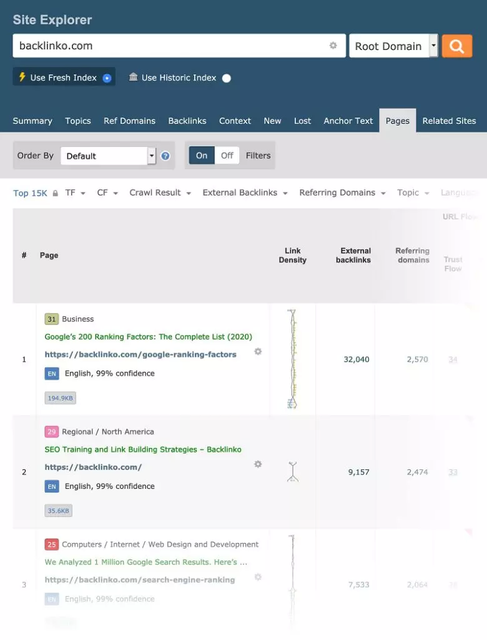Click the https://backlinko.com/ URL link
The width and height of the screenshot is (487, 640).
click(x=93, y=467)
